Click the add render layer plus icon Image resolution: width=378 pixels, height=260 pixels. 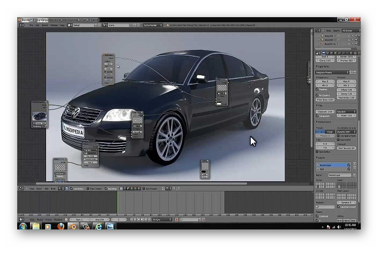pos(354,164)
